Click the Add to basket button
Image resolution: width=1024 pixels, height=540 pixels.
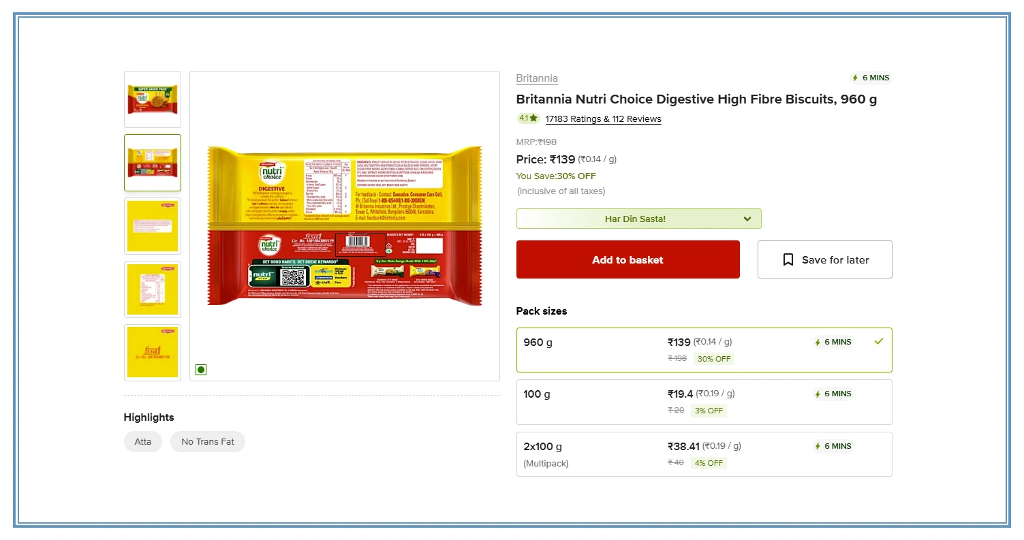click(627, 259)
